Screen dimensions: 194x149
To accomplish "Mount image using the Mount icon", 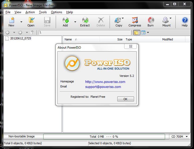I will coord(166,22).
